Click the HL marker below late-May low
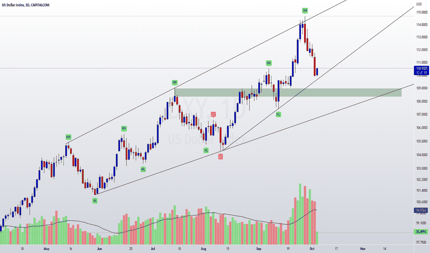This screenshot has width=430, height=253. (95, 201)
